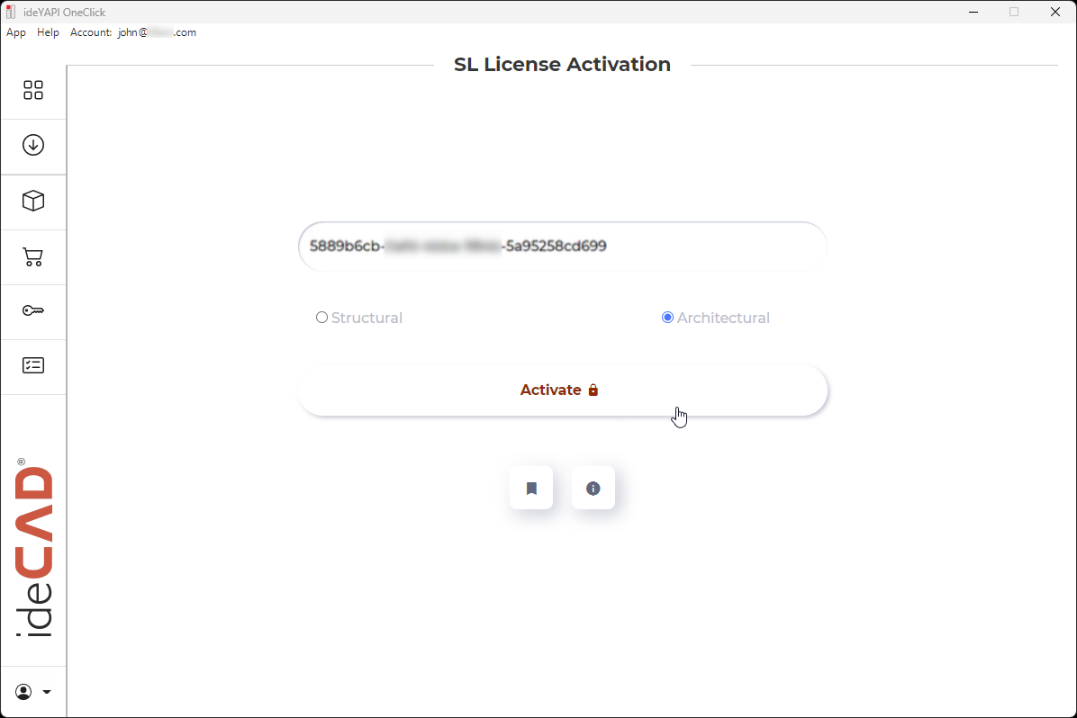Expand the user account dropdown arrow
1077x718 pixels.
coord(47,692)
